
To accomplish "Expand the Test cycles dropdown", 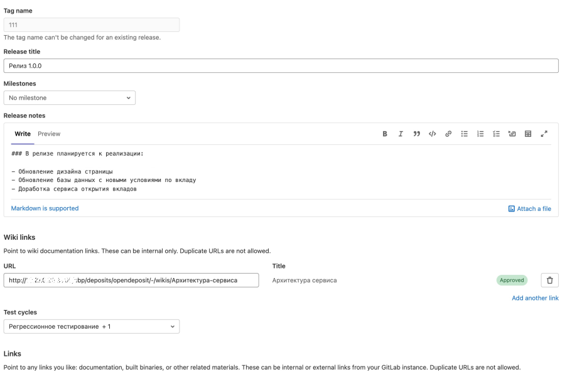I will pos(92,326).
